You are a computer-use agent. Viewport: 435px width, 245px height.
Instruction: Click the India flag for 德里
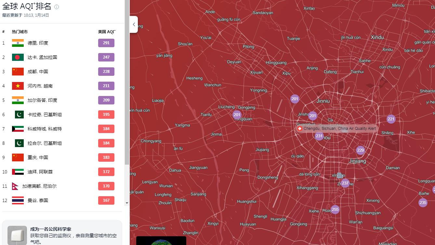point(18,43)
